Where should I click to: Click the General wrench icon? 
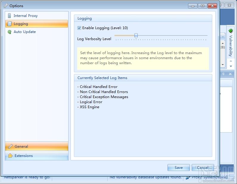pyautogui.click(x=10, y=146)
